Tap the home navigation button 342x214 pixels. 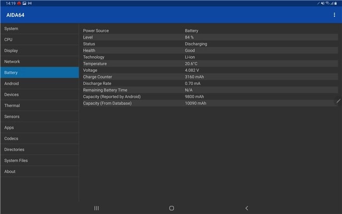(x=172, y=208)
